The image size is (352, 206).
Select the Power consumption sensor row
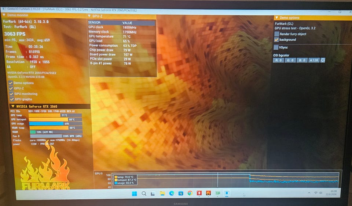pos(122,45)
